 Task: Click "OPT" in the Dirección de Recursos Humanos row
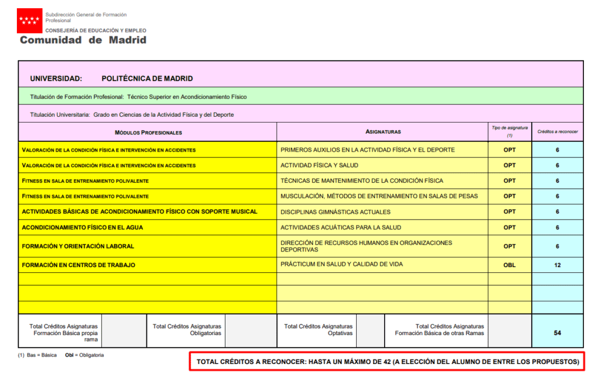(510, 246)
